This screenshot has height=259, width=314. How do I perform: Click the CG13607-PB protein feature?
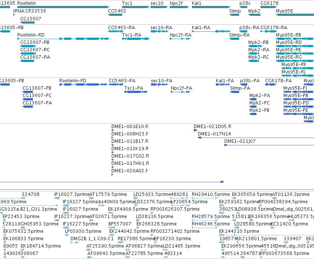28,92
